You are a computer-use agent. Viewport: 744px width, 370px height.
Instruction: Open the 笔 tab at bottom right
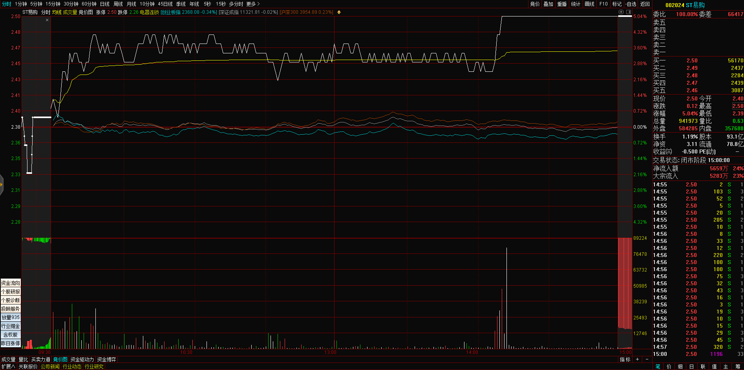coord(658,366)
